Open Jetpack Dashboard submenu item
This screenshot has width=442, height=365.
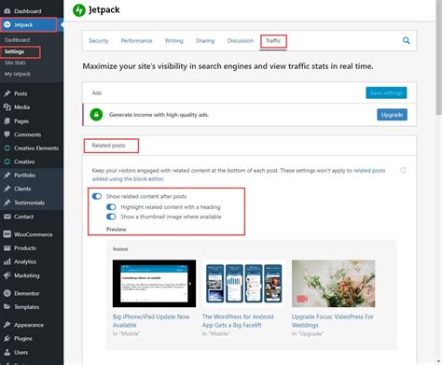[x=18, y=40]
